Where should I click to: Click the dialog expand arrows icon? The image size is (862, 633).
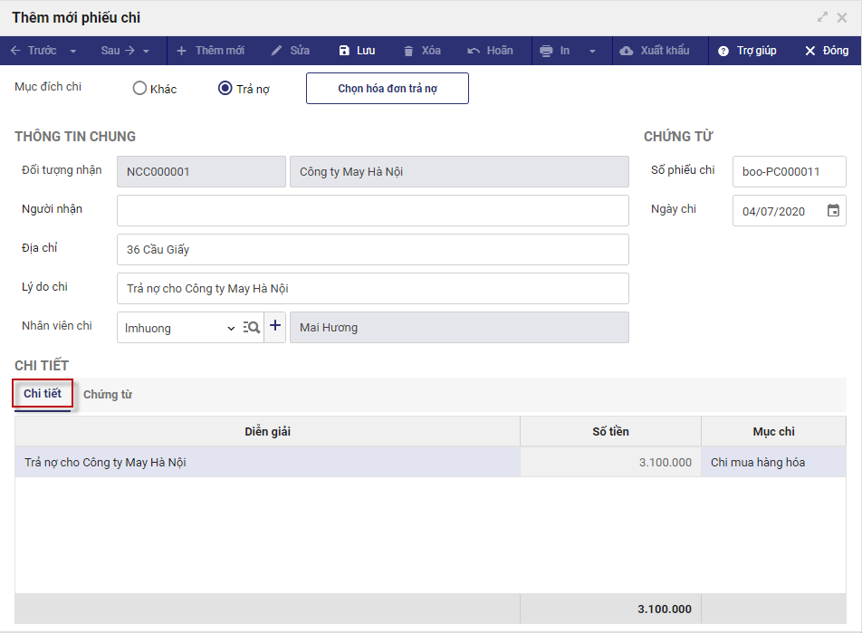pyautogui.click(x=822, y=17)
